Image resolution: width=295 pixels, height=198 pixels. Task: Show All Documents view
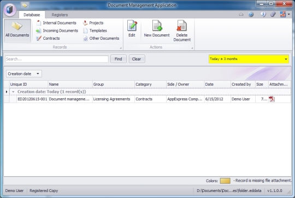[17, 31]
